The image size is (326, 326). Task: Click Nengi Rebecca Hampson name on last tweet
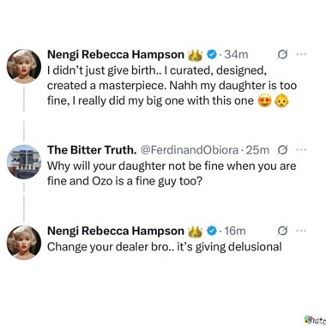116,231
